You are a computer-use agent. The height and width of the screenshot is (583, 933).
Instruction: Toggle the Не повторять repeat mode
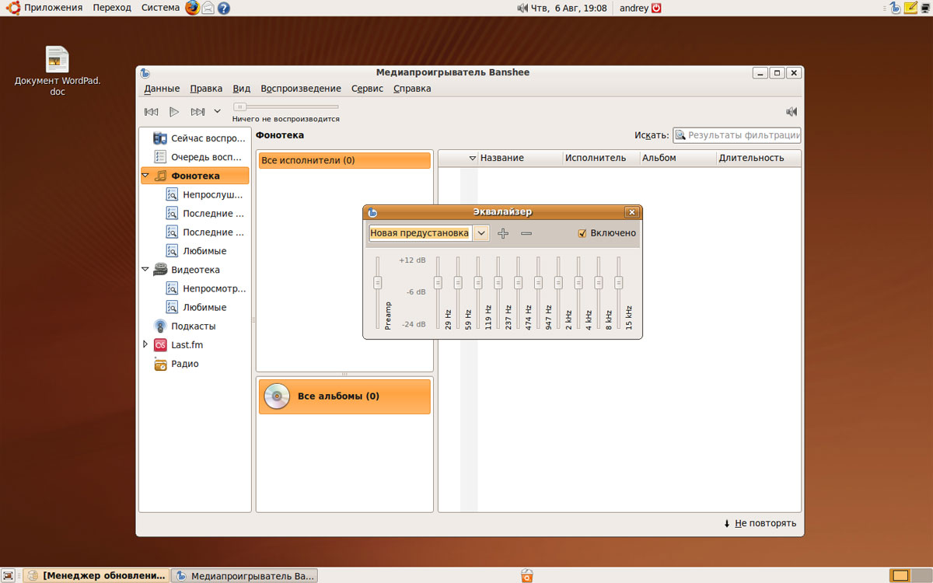tap(760, 523)
